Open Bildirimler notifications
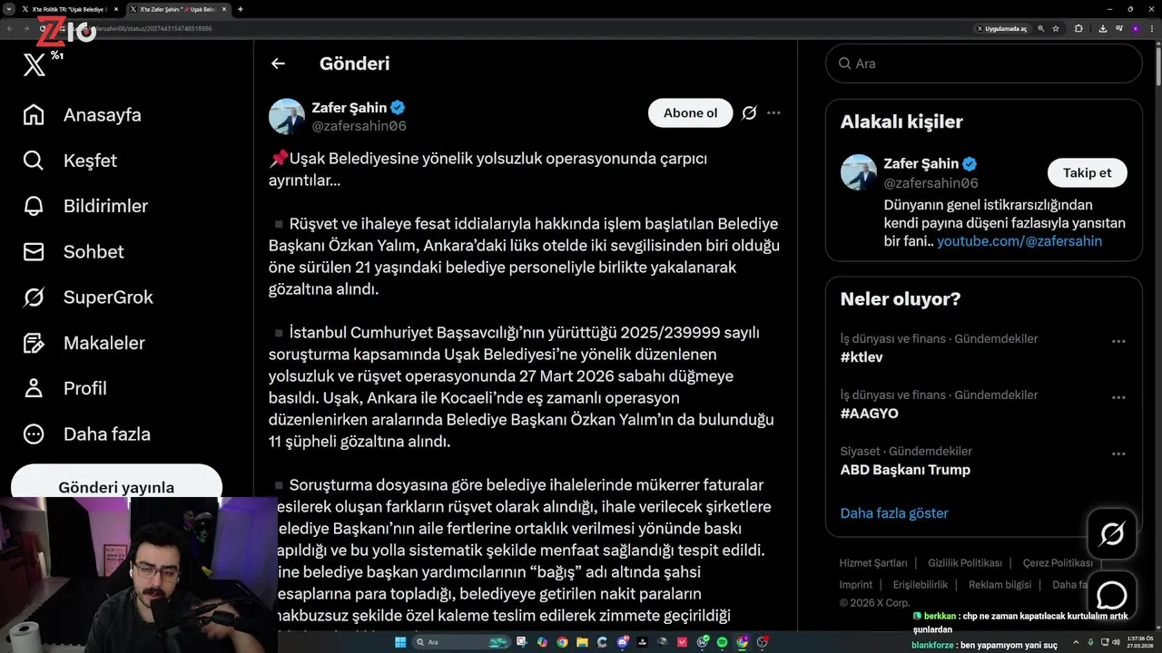This screenshot has height=653, width=1162. (x=85, y=206)
